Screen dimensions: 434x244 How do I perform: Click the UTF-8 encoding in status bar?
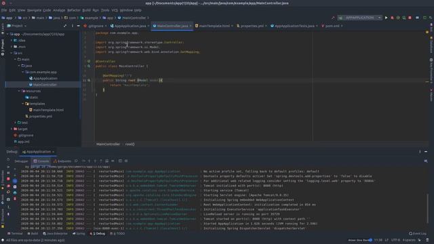pos(395,240)
